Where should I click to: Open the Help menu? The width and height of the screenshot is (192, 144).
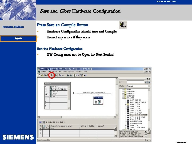pyautogui.click(x=85, y=72)
